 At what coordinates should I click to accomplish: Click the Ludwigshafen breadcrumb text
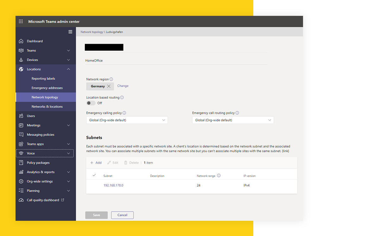(115, 32)
